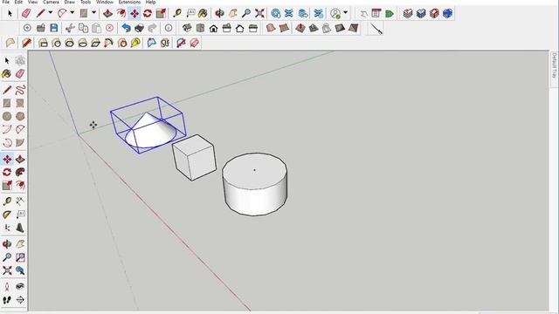Click the sandbox red pencil icon in third row
This screenshot has height=314, width=559.
(x=26, y=43)
